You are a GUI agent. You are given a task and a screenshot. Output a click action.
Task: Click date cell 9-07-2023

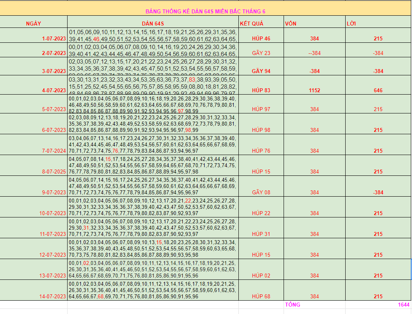point(34,186)
